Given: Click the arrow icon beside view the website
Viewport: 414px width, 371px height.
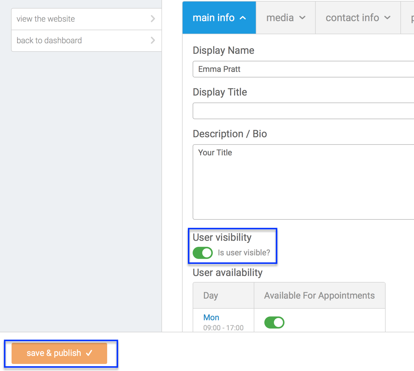Looking at the screenshot, I should (x=153, y=19).
